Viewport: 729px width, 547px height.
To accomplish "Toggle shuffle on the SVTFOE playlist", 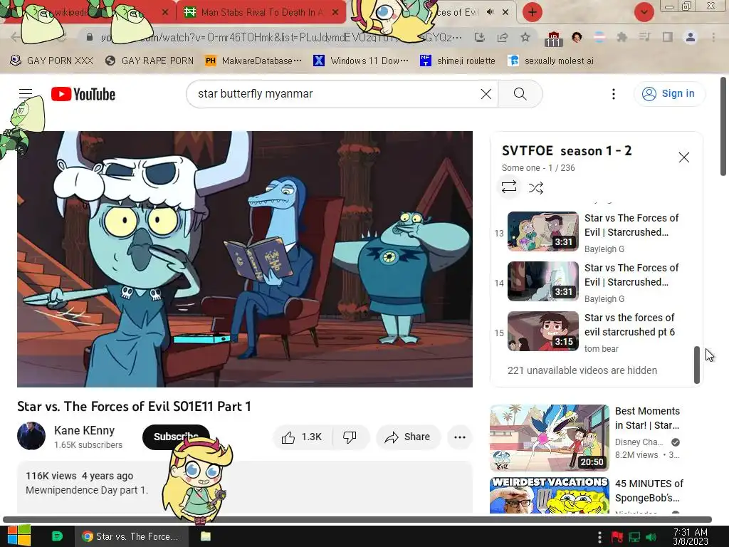I will pyautogui.click(x=535, y=187).
